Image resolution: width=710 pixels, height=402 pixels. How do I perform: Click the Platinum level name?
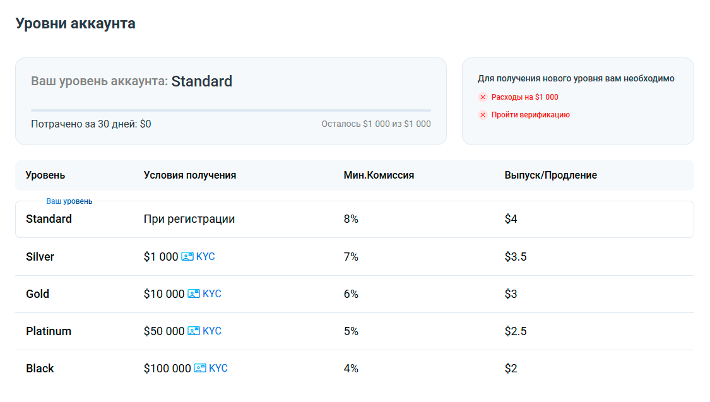[49, 331]
